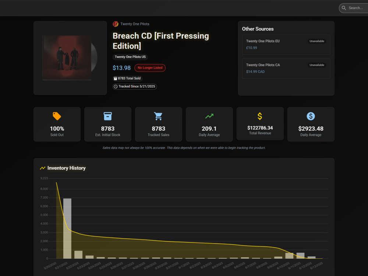Screen dimensions: 368x276
Task: Click the yellow dollar sign revenue icon
Action: pos(260,116)
